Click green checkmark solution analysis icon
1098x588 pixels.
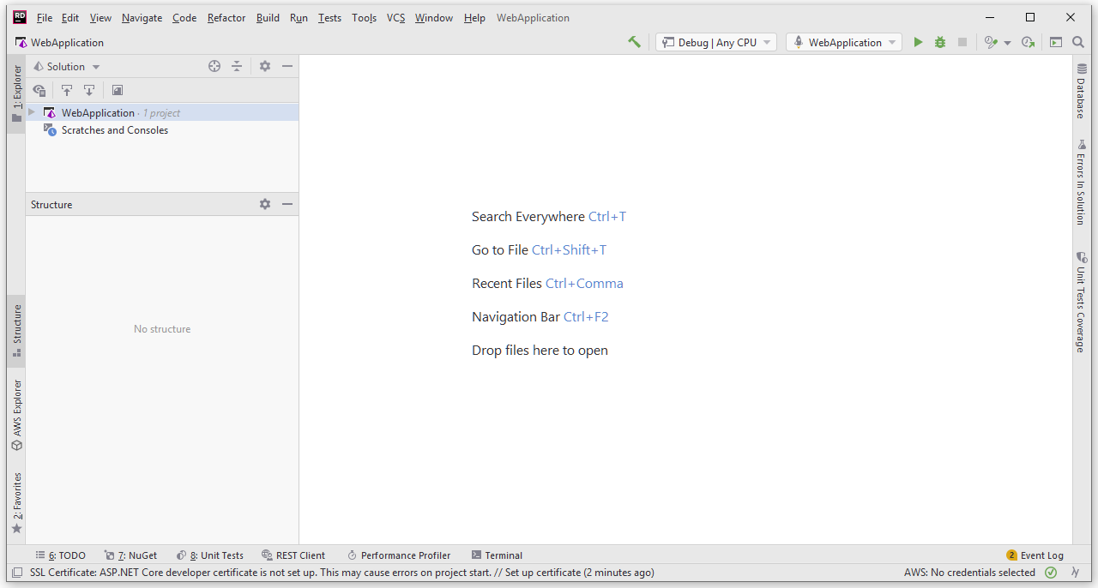(1051, 573)
